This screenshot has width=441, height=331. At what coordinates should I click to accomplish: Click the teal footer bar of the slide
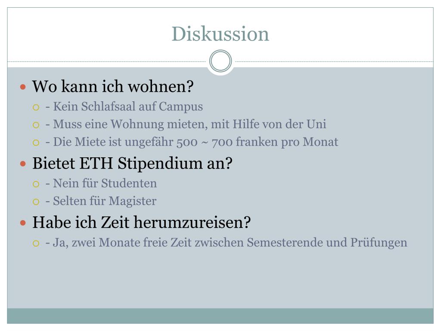pos(220,316)
